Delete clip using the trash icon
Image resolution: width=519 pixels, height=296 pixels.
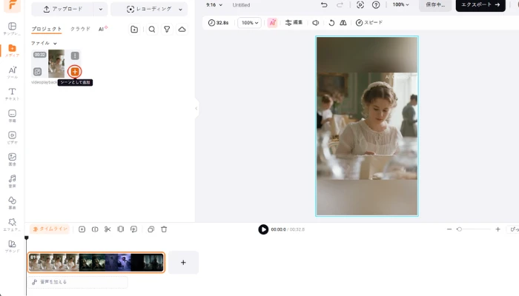(164, 229)
